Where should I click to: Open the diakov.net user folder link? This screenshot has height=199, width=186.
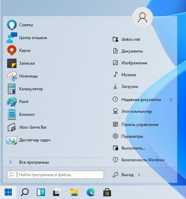click(x=142, y=39)
